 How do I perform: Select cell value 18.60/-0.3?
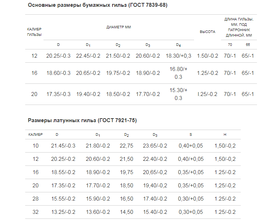pyautogui.click(x=59, y=73)
